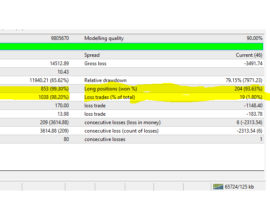Click the 6 (-2313.54) value
The height and width of the screenshot is (202, 270).
[249, 122]
